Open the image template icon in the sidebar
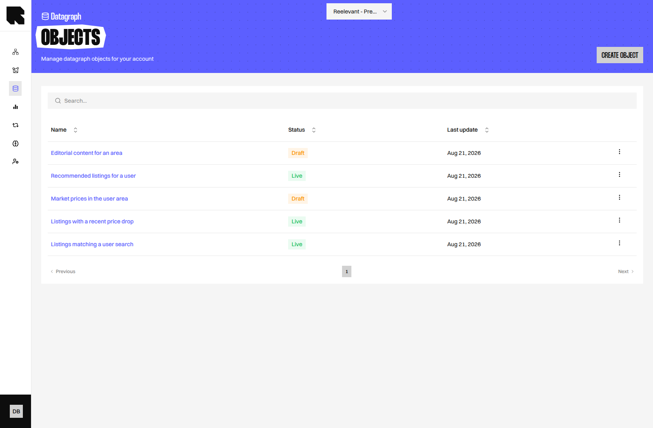This screenshot has width=653, height=428. click(x=16, y=70)
